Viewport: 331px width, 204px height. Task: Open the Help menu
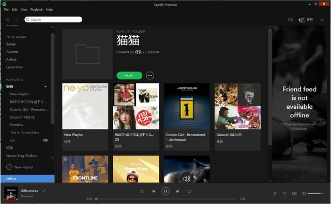coord(50,9)
